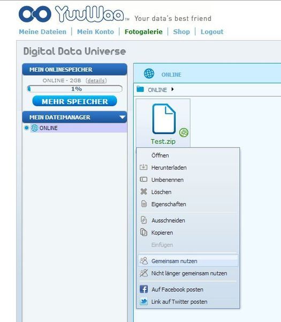Image resolution: width=281 pixels, height=322 pixels.
Task: Click the crossed-out people unshare icon
Action: 143,273
